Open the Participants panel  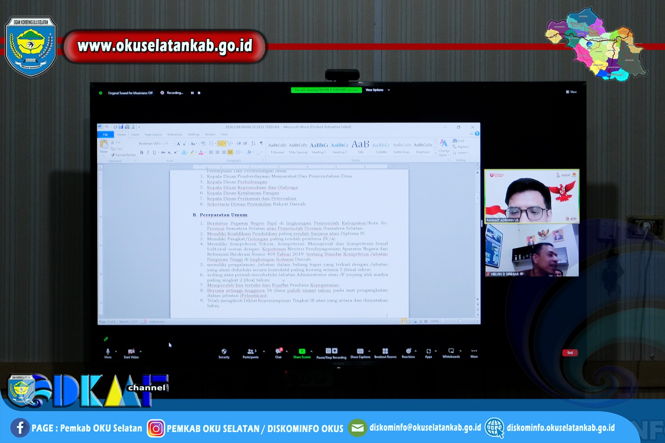pos(251,352)
